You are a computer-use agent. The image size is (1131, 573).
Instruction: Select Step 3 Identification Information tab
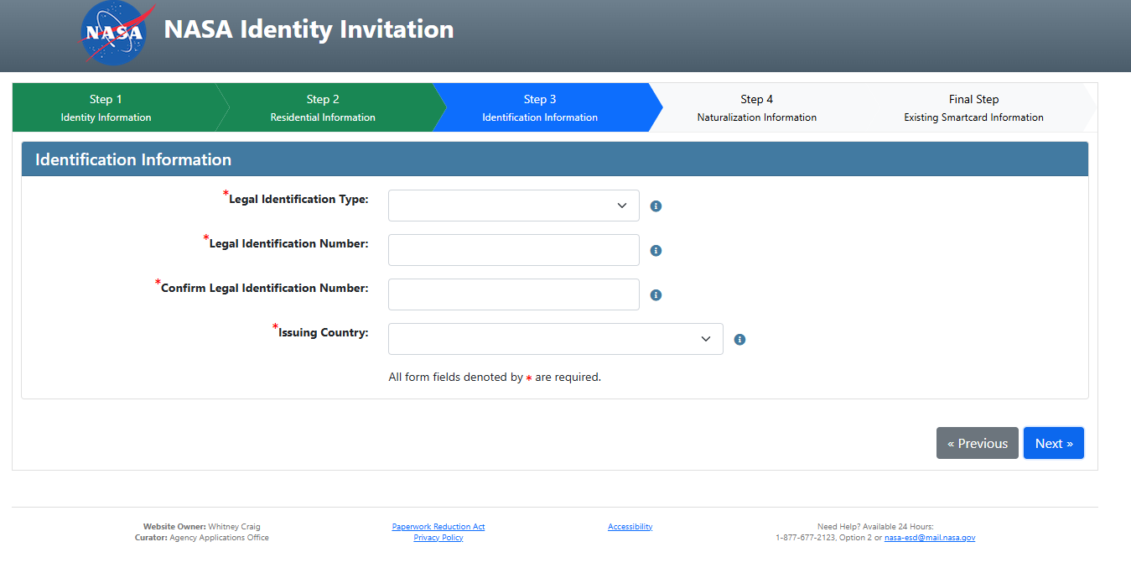540,107
